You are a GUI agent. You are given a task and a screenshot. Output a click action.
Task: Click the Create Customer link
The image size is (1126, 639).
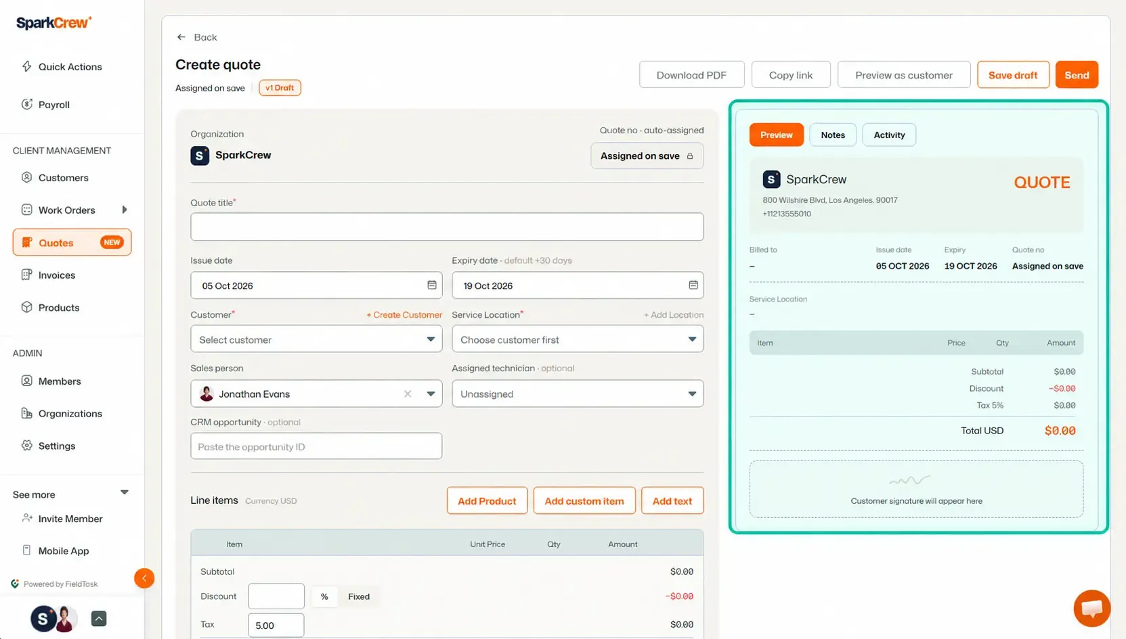pos(404,315)
